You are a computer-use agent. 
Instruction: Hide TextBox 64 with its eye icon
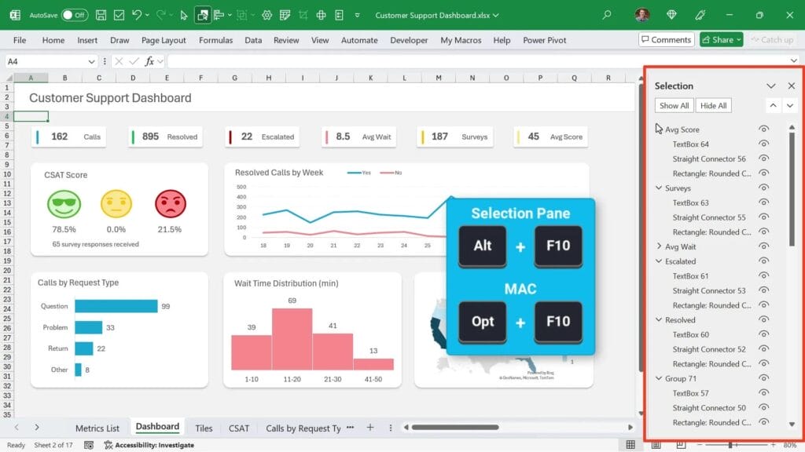[x=763, y=144]
